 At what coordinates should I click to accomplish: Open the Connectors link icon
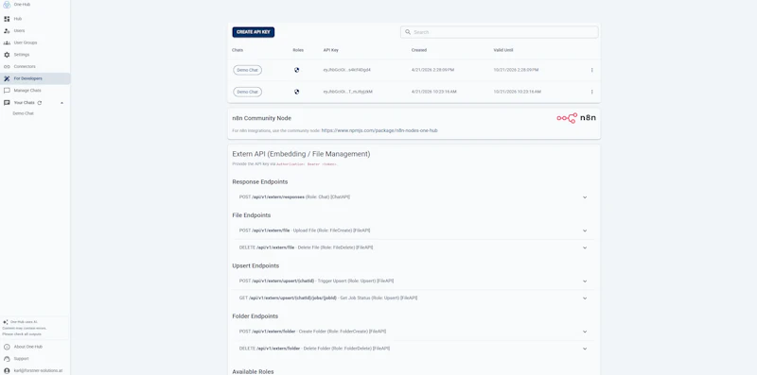(7, 66)
